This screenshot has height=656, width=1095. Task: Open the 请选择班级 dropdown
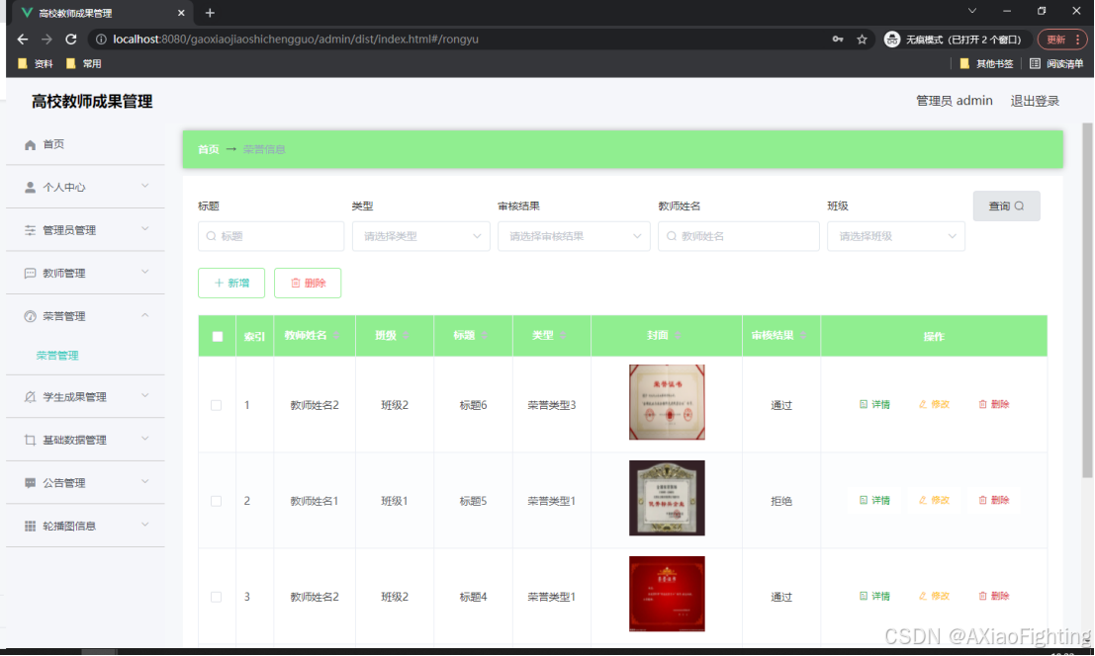click(x=896, y=236)
